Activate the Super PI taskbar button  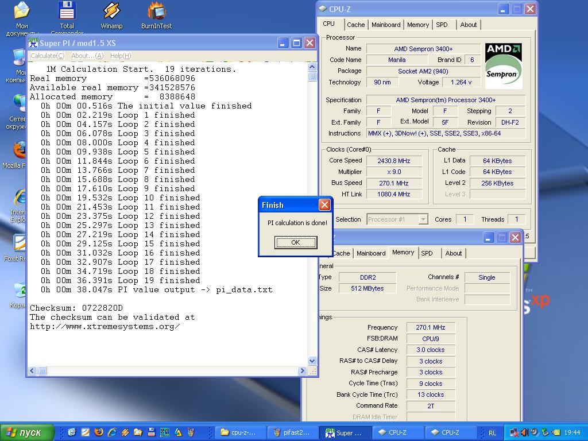(x=345, y=432)
